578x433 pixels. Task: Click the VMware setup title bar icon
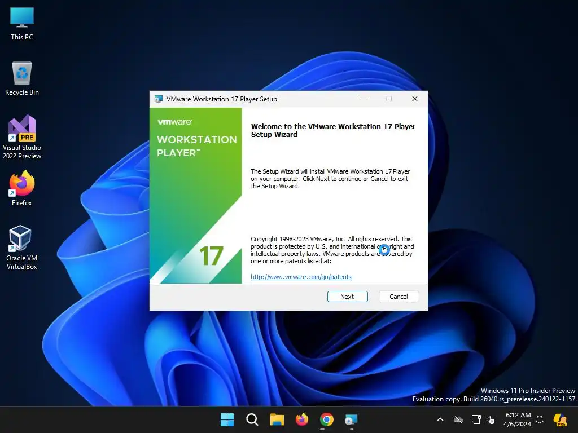click(159, 99)
